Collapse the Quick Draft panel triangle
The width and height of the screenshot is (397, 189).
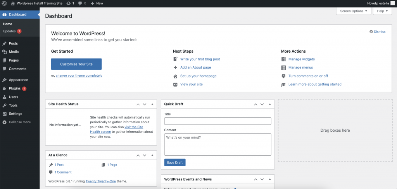coord(270,104)
